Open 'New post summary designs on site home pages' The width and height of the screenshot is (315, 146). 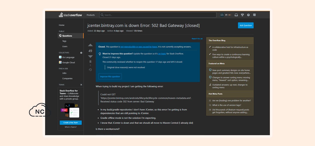[231, 71]
